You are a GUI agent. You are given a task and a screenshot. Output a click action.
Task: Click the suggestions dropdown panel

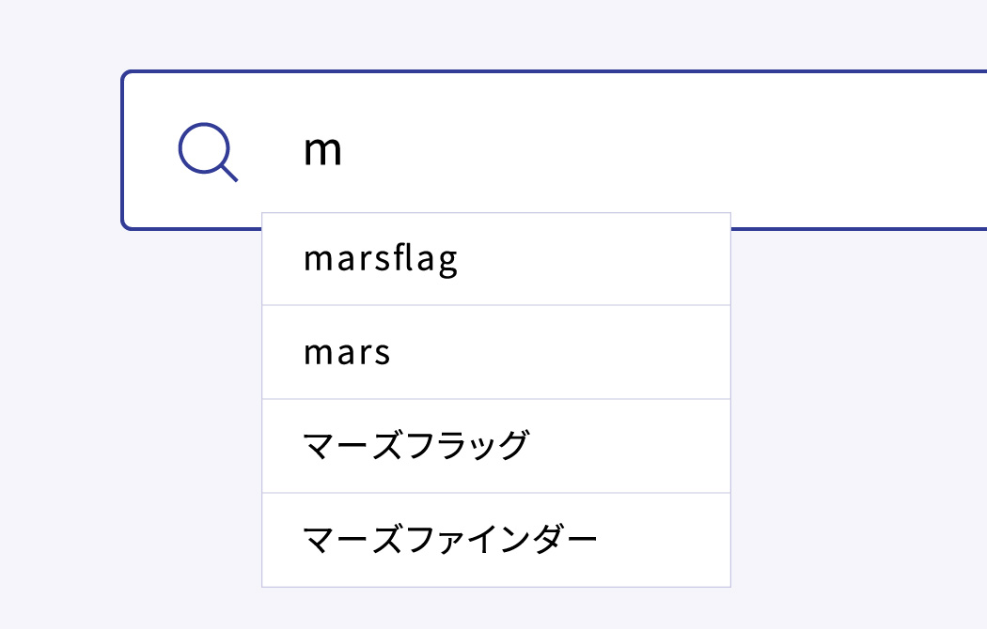click(496, 398)
